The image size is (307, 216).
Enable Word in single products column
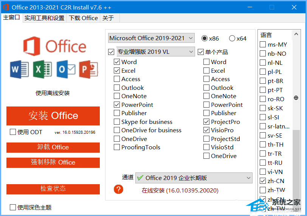tap(206, 62)
